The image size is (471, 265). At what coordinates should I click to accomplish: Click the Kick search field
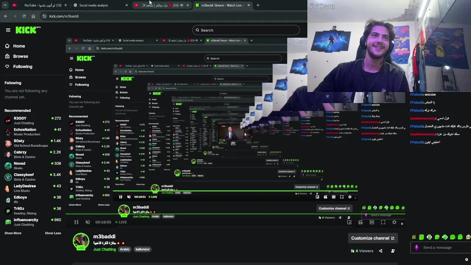[x=246, y=30]
